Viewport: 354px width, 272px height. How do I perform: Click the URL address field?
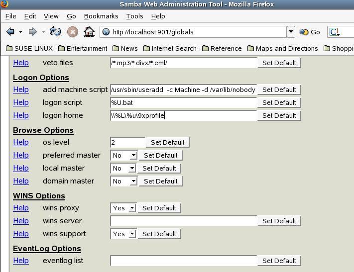[x=193, y=32]
